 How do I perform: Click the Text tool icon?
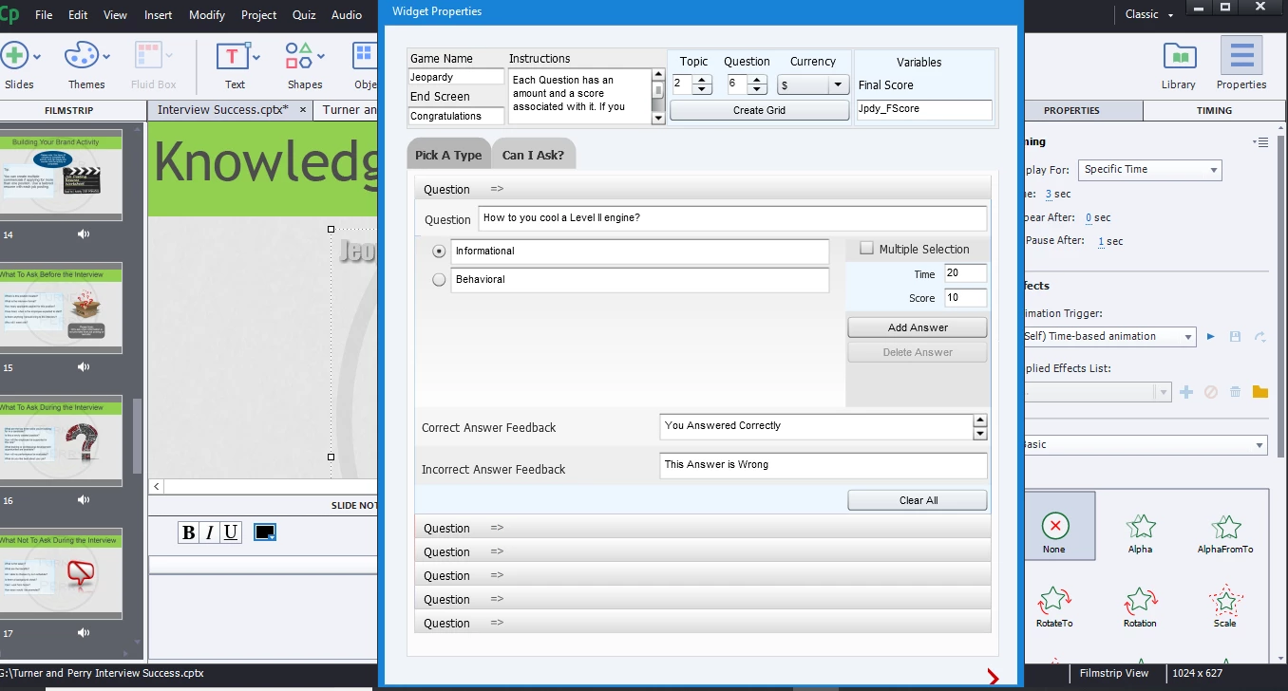point(232,56)
